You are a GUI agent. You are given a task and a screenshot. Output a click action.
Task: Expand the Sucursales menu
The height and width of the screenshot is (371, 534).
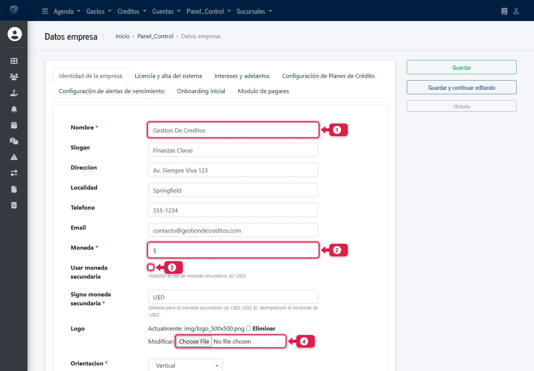[x=254, y=12]
